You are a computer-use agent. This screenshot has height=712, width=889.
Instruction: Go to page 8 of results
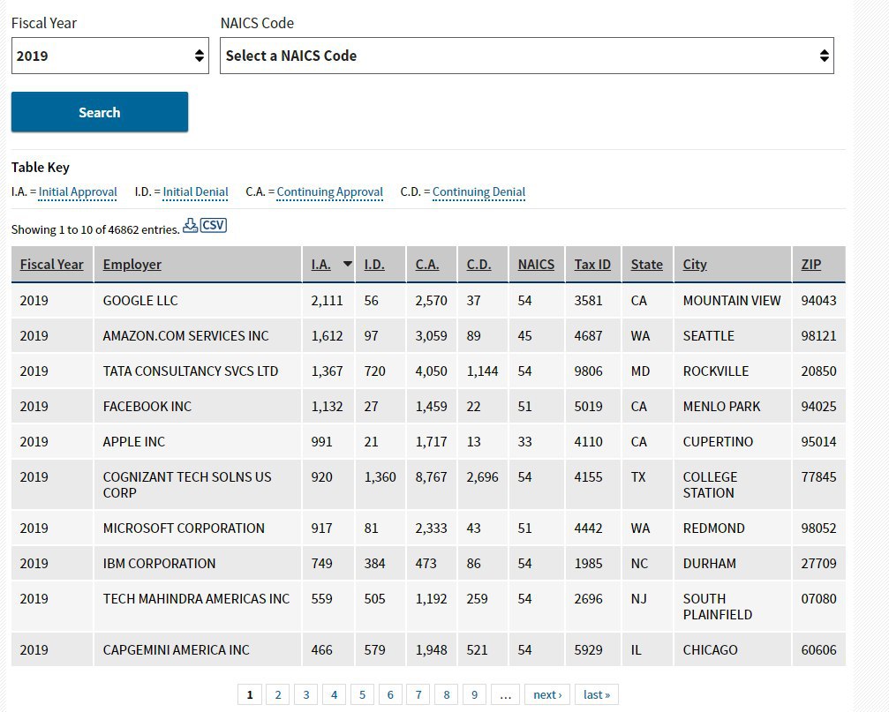coord(447,694)
